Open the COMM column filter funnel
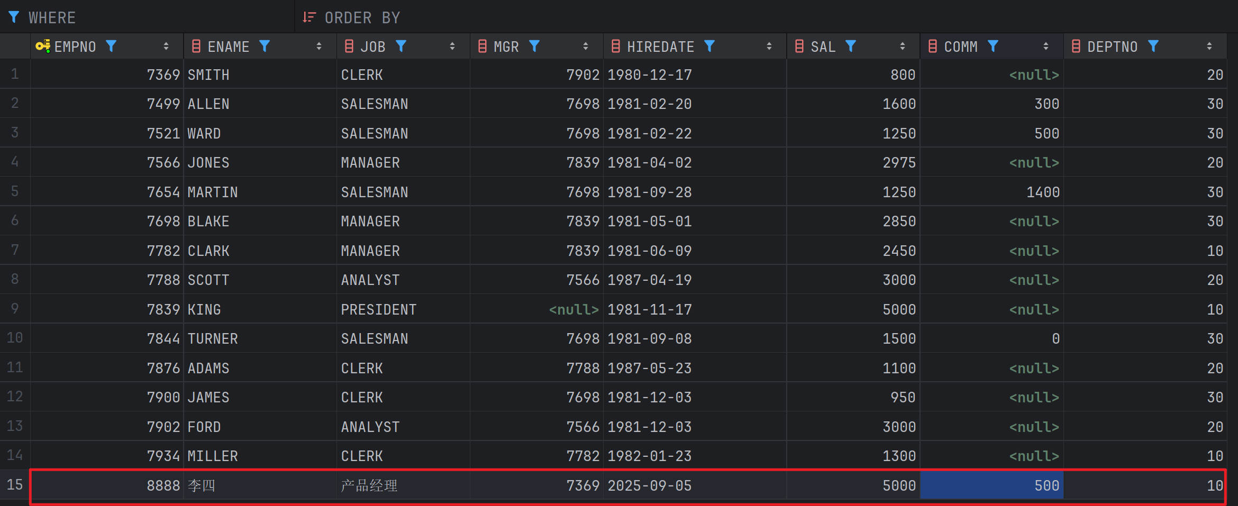 [993, 47]
